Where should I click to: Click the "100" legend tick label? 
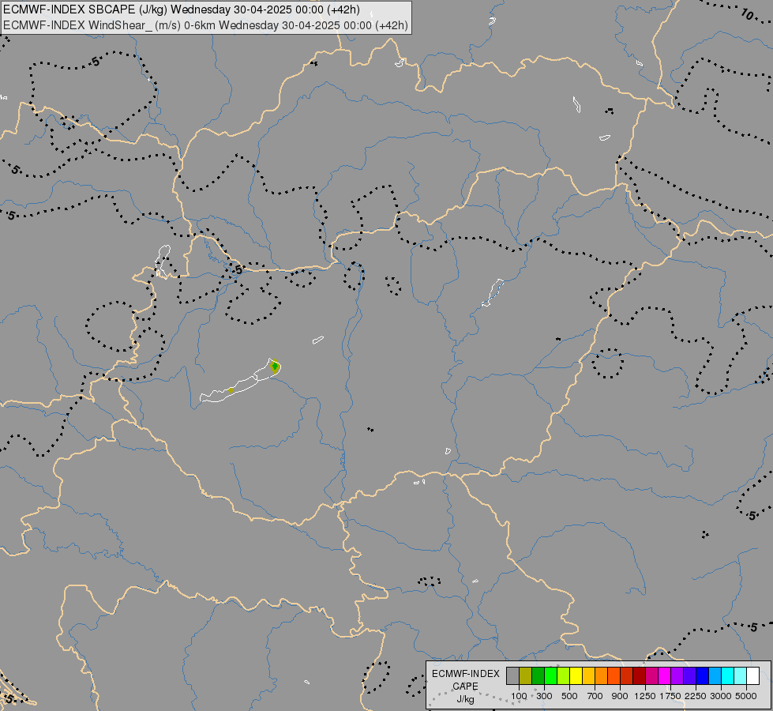[519, 696]
